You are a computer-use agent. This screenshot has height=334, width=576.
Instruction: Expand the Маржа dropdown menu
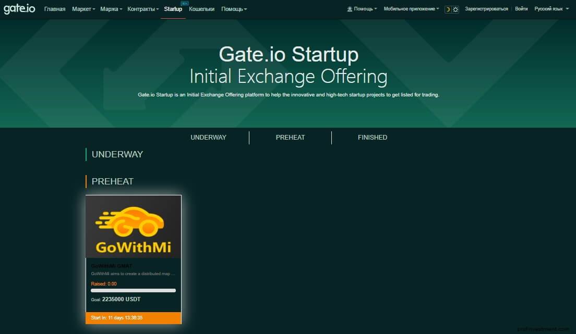[x=111, y=9]
